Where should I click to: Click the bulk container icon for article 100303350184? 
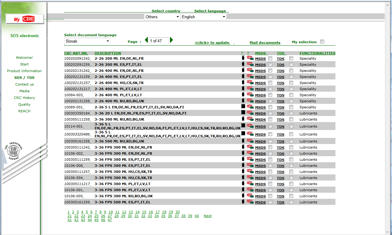tap(243, 112)
